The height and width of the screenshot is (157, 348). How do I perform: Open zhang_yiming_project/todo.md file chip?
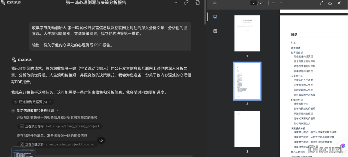point(57,144)
